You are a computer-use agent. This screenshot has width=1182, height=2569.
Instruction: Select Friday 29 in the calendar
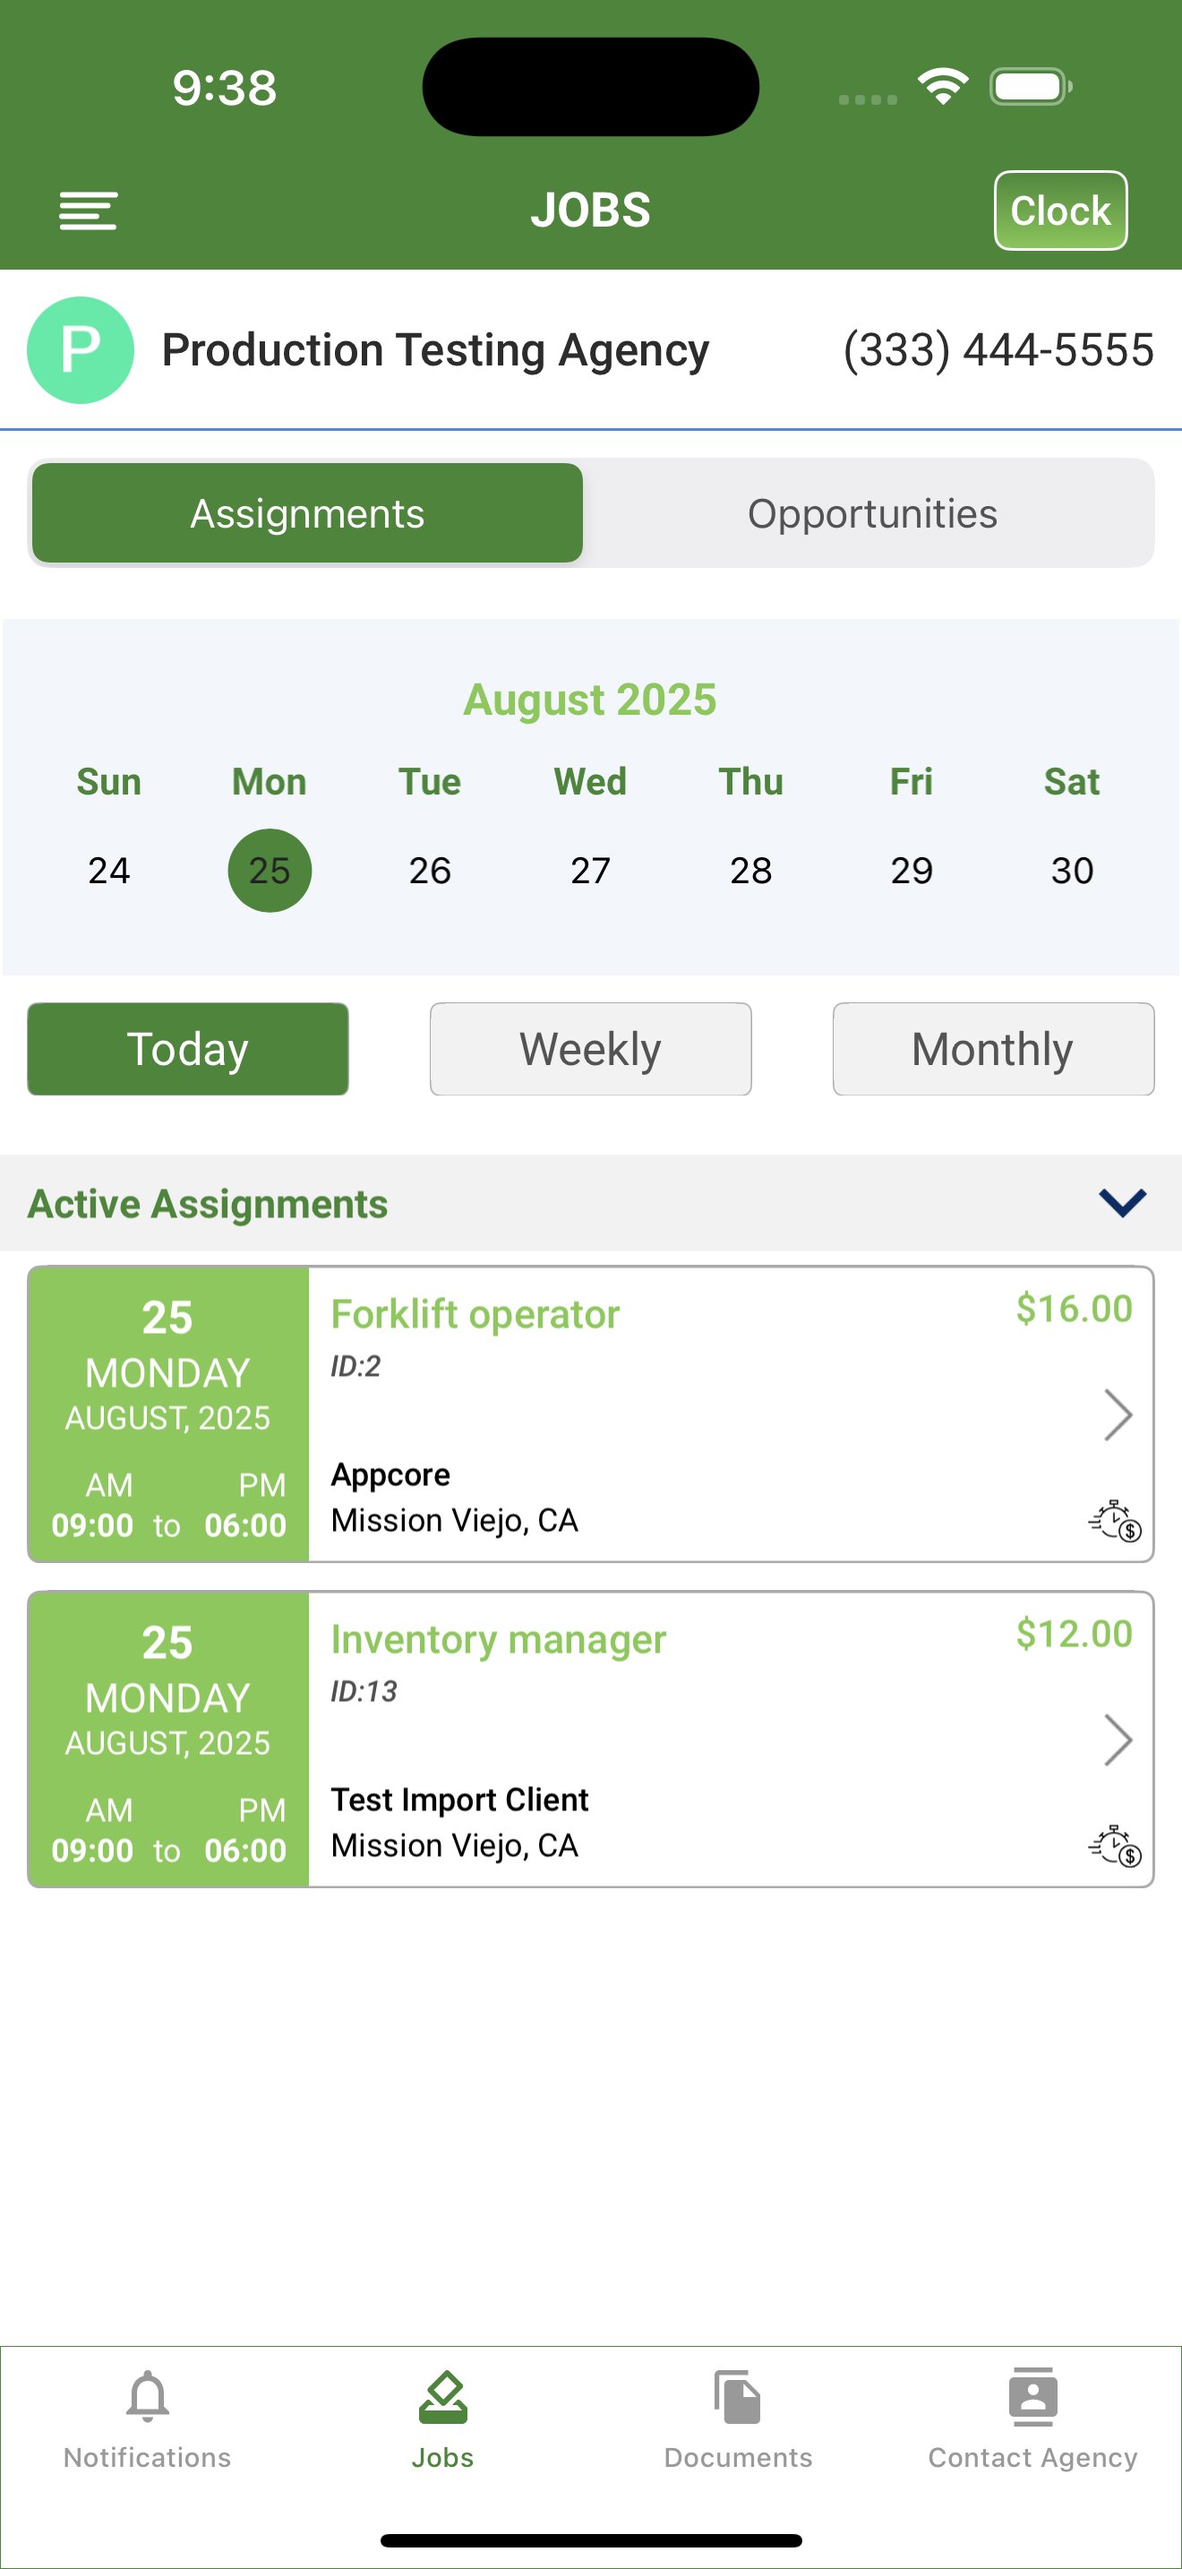pos(911,871)
